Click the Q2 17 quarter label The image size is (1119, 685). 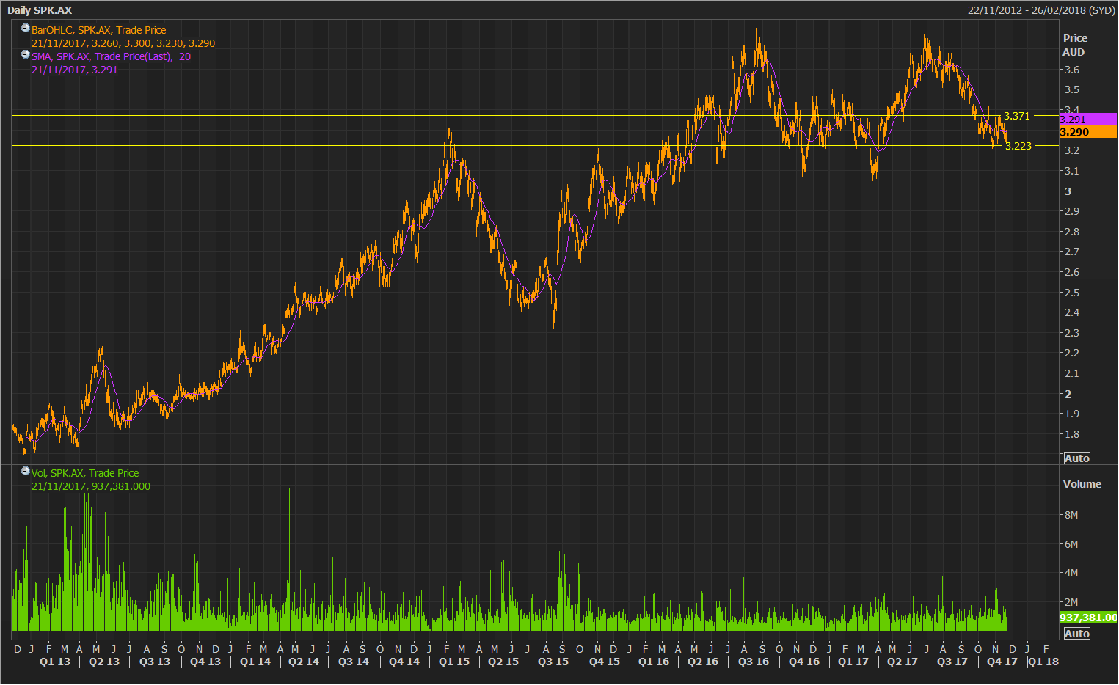click(x=903, y=662)
